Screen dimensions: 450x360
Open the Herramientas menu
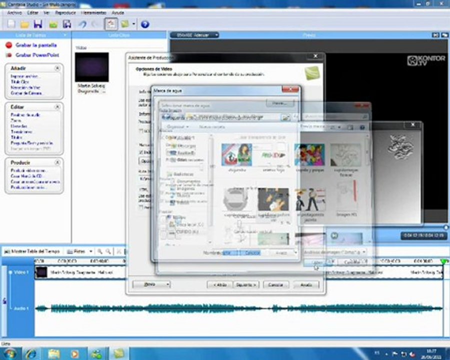tap(93, 12)
